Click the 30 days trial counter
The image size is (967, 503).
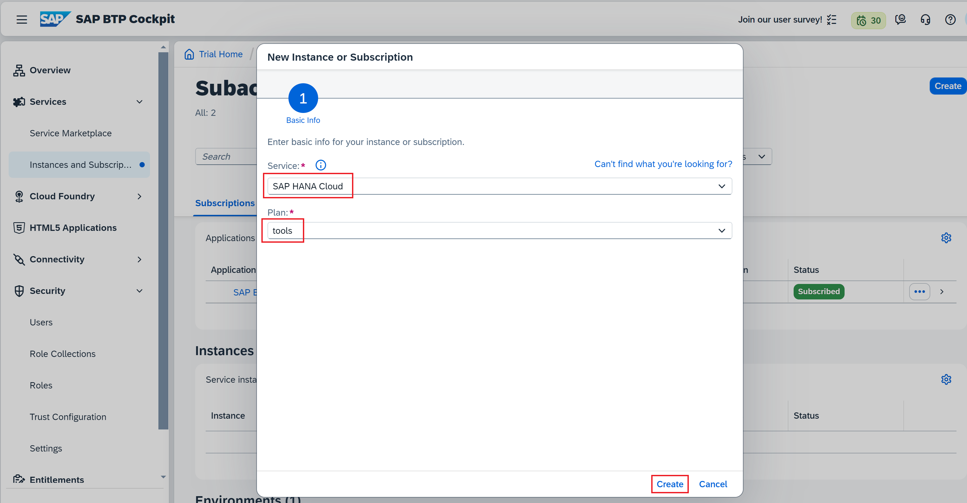tap(868, 20)
